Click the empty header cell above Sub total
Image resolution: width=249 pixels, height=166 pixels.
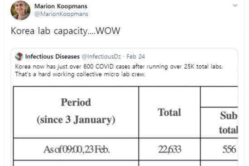tap(219, 97)
